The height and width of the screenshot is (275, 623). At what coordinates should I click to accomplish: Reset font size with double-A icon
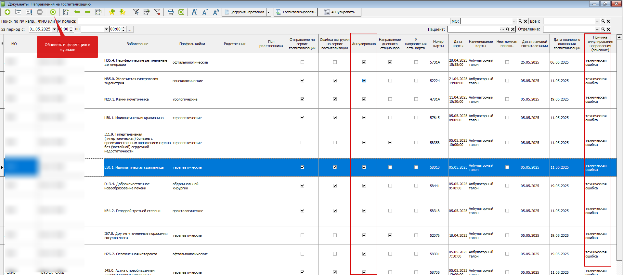tap(216, 12)
